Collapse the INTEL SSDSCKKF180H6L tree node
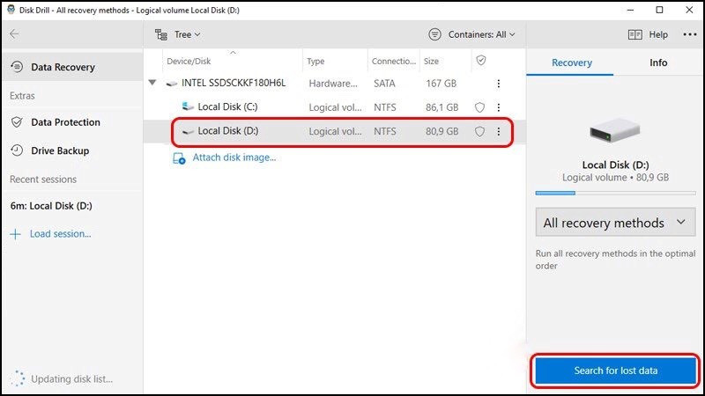This screenshot has height=396, width=705. click(x=152, y=84)
